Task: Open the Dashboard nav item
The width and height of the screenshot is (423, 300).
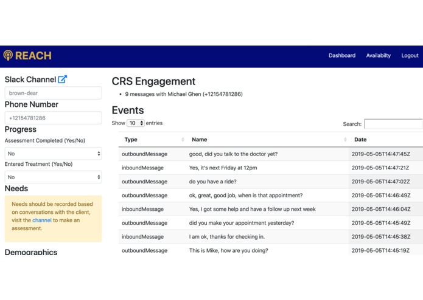Action: coord(342,55)
